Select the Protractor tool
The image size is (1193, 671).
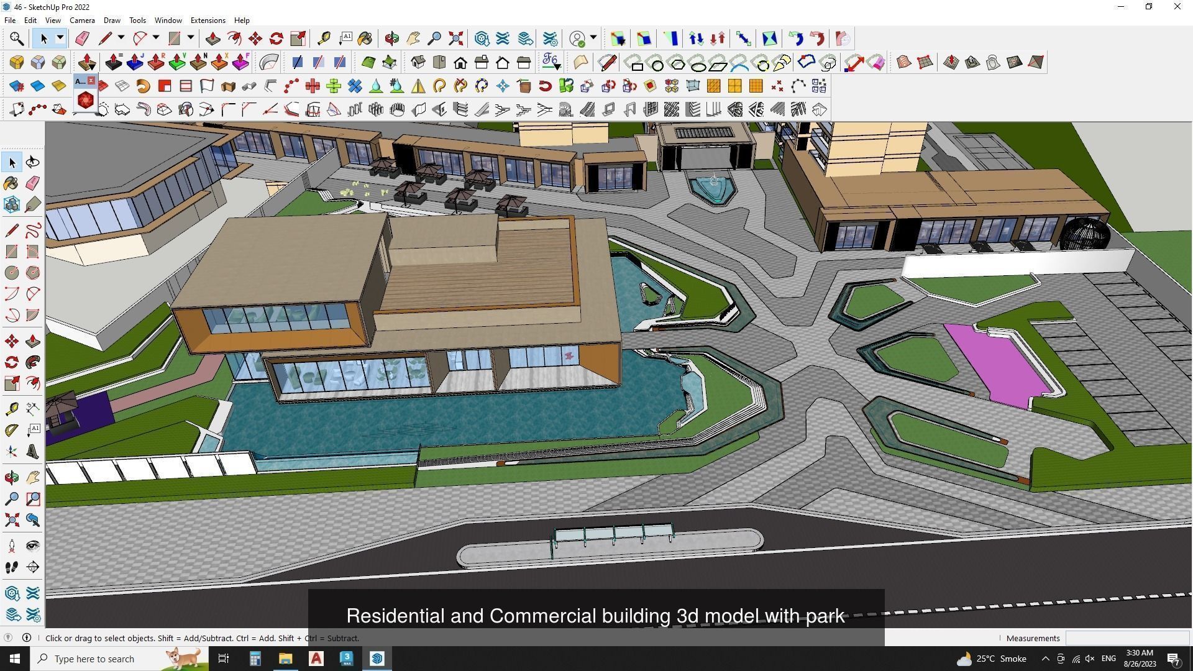pyautogui.click(x=12, y=429)
